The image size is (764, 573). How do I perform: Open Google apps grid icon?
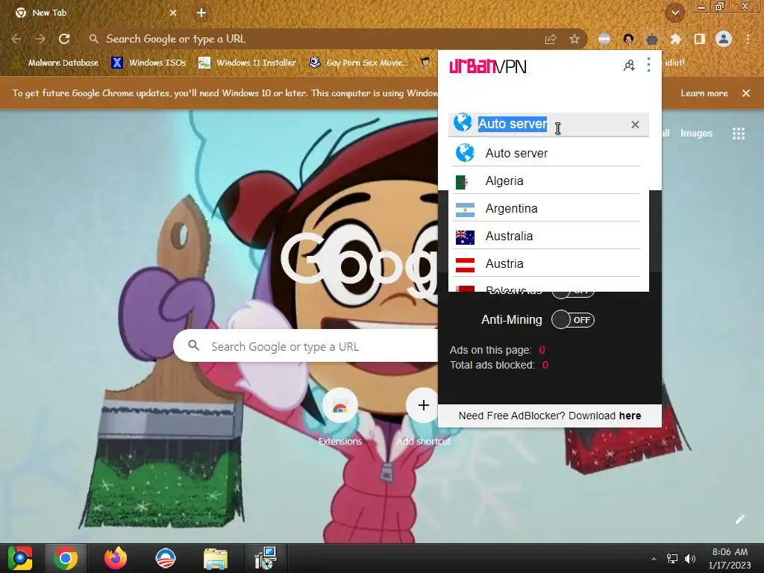pos(739,134)
